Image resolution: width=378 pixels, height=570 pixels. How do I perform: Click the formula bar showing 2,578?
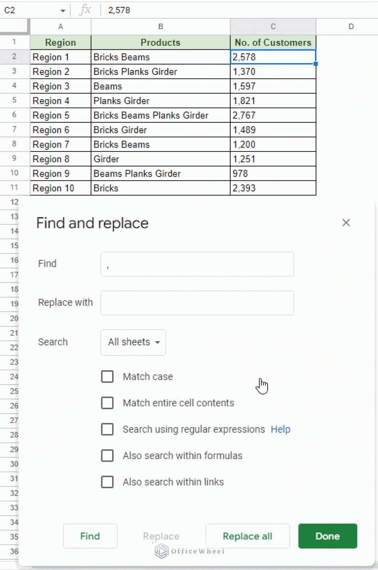tap(148, 10)
